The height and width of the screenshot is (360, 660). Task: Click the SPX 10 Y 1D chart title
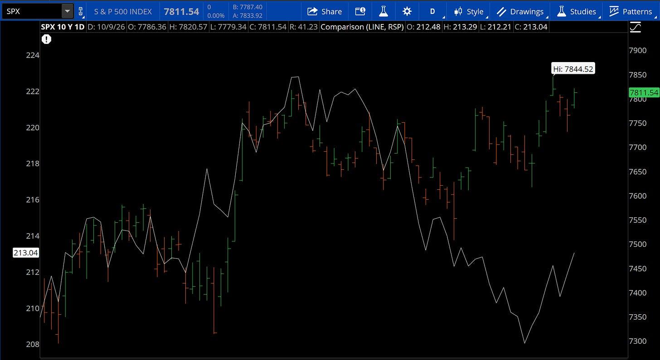coord(63,27)
